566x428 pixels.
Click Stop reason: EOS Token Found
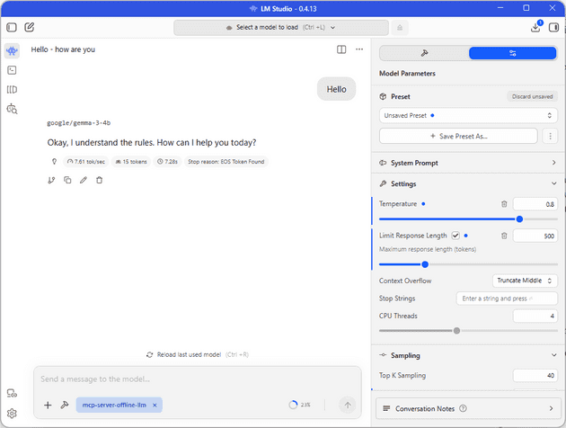tap(226, 162)
